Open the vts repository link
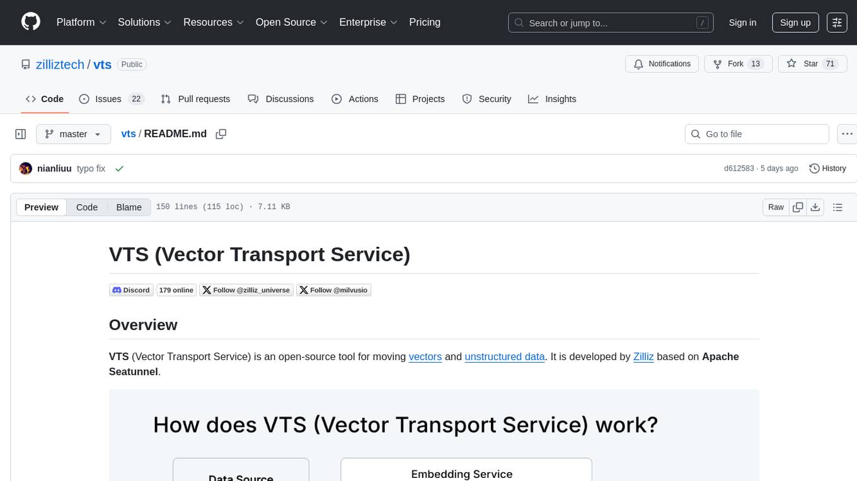 [103, 64]
